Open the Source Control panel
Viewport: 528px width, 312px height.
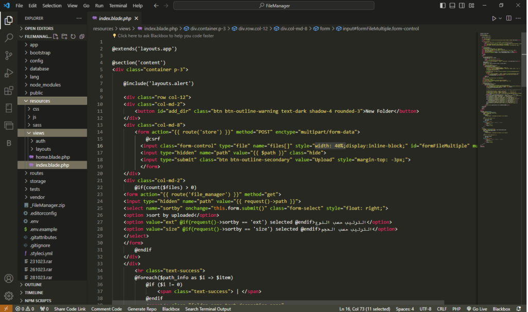[8, 55]
